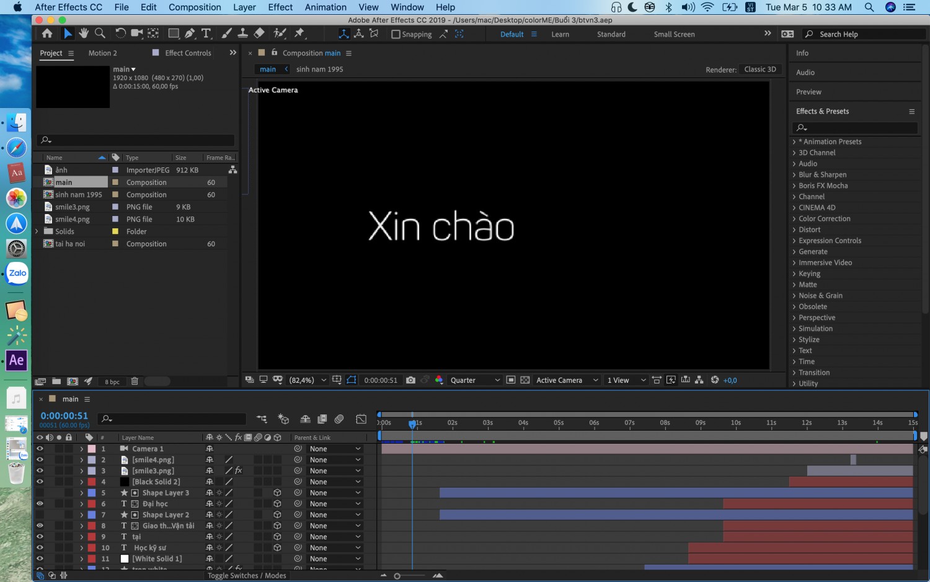Select the Rotation tool

click(121, 34)
